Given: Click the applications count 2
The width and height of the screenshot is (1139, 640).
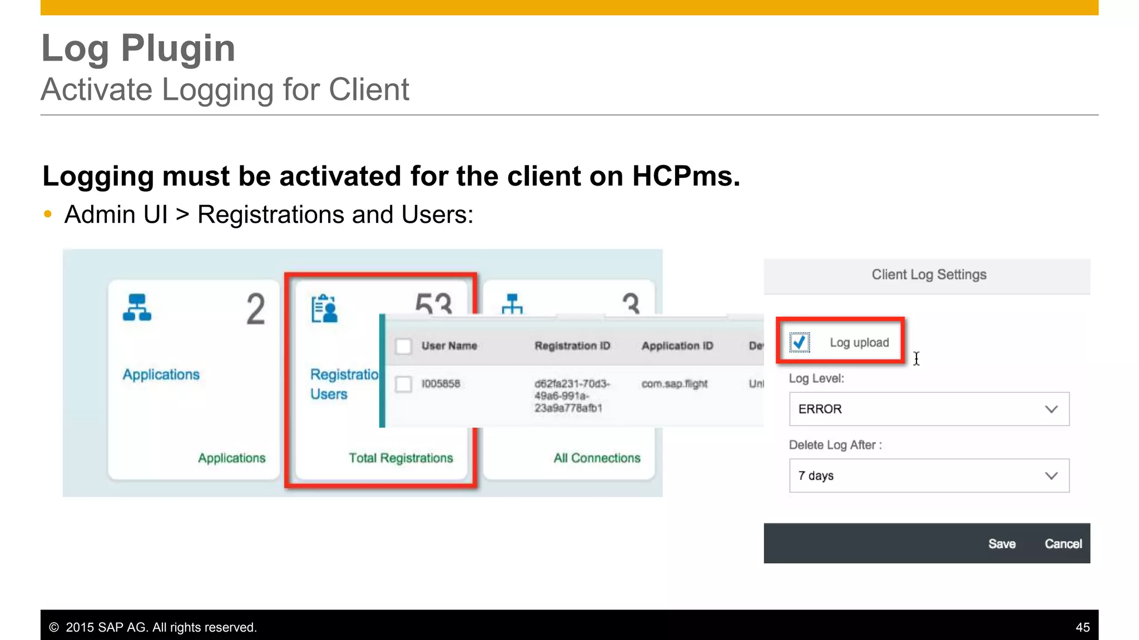Looking at the screenshot, I should coord(255,309).
